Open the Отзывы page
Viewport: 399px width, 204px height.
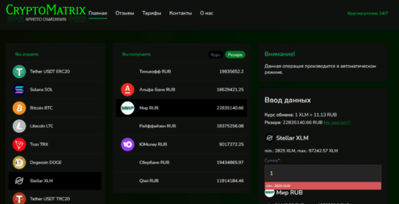point(125,13)
